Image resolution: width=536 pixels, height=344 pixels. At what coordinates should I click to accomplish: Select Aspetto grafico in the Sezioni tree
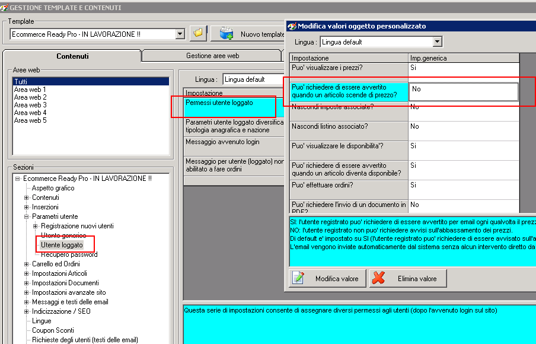tap(53, 188)
